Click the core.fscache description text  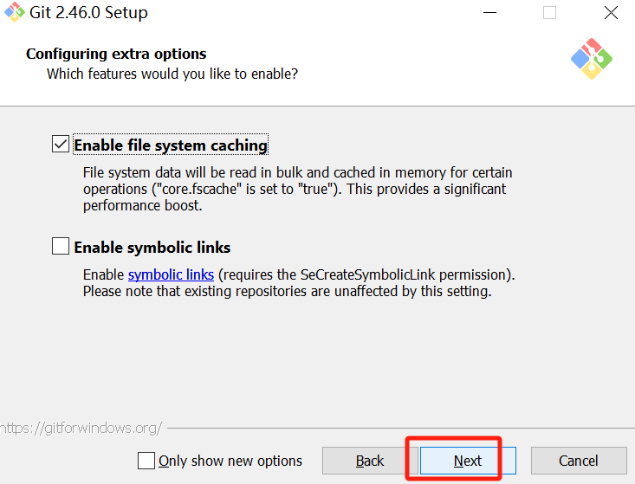coord(298,189)
